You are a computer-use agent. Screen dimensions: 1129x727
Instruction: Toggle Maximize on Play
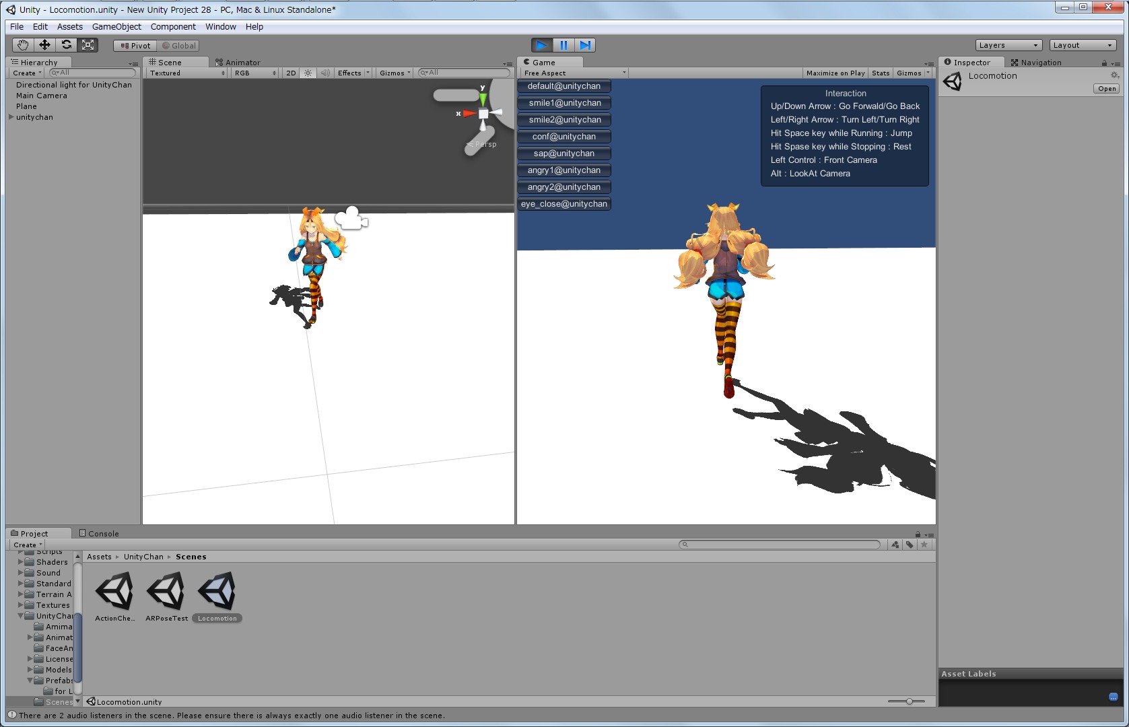pos(835,73)
